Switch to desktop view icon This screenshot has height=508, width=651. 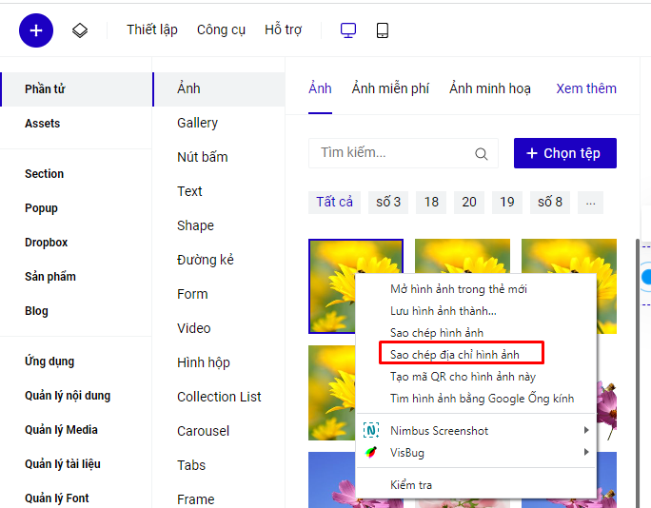[x=348, y=30]
